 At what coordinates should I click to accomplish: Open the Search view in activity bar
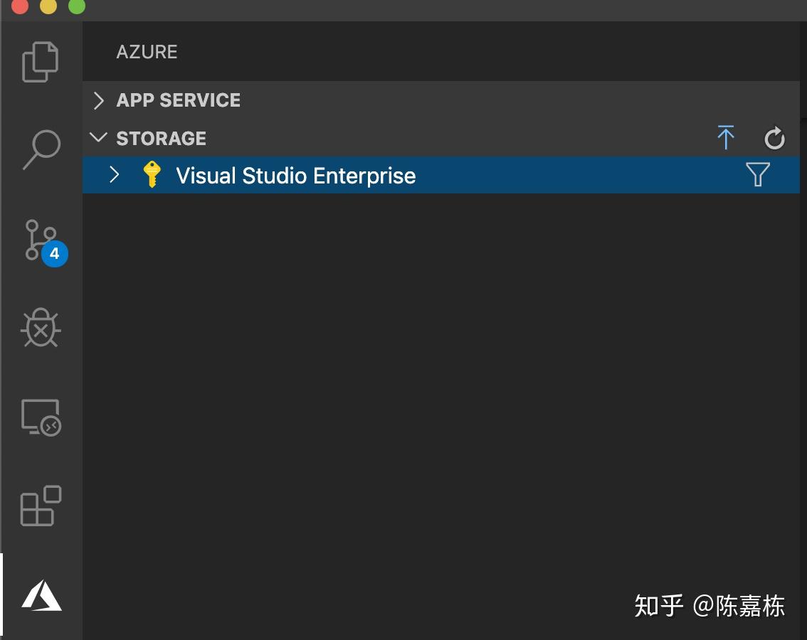point(41,149)
